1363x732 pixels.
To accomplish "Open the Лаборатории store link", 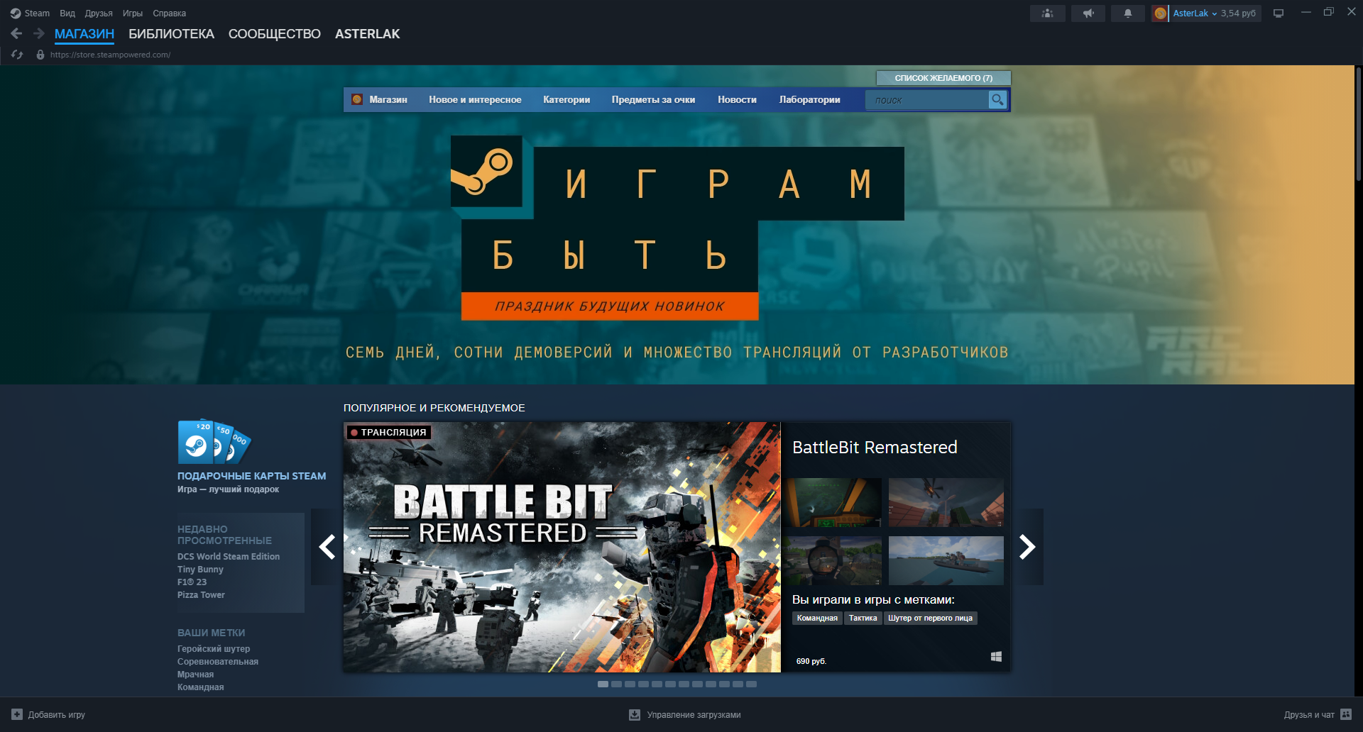I will pos(809,100).
